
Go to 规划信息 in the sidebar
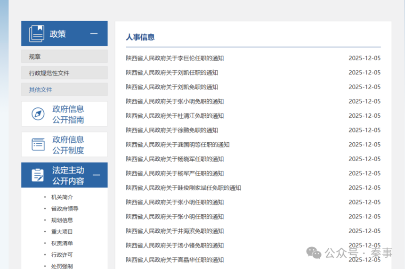pos(62,220)
